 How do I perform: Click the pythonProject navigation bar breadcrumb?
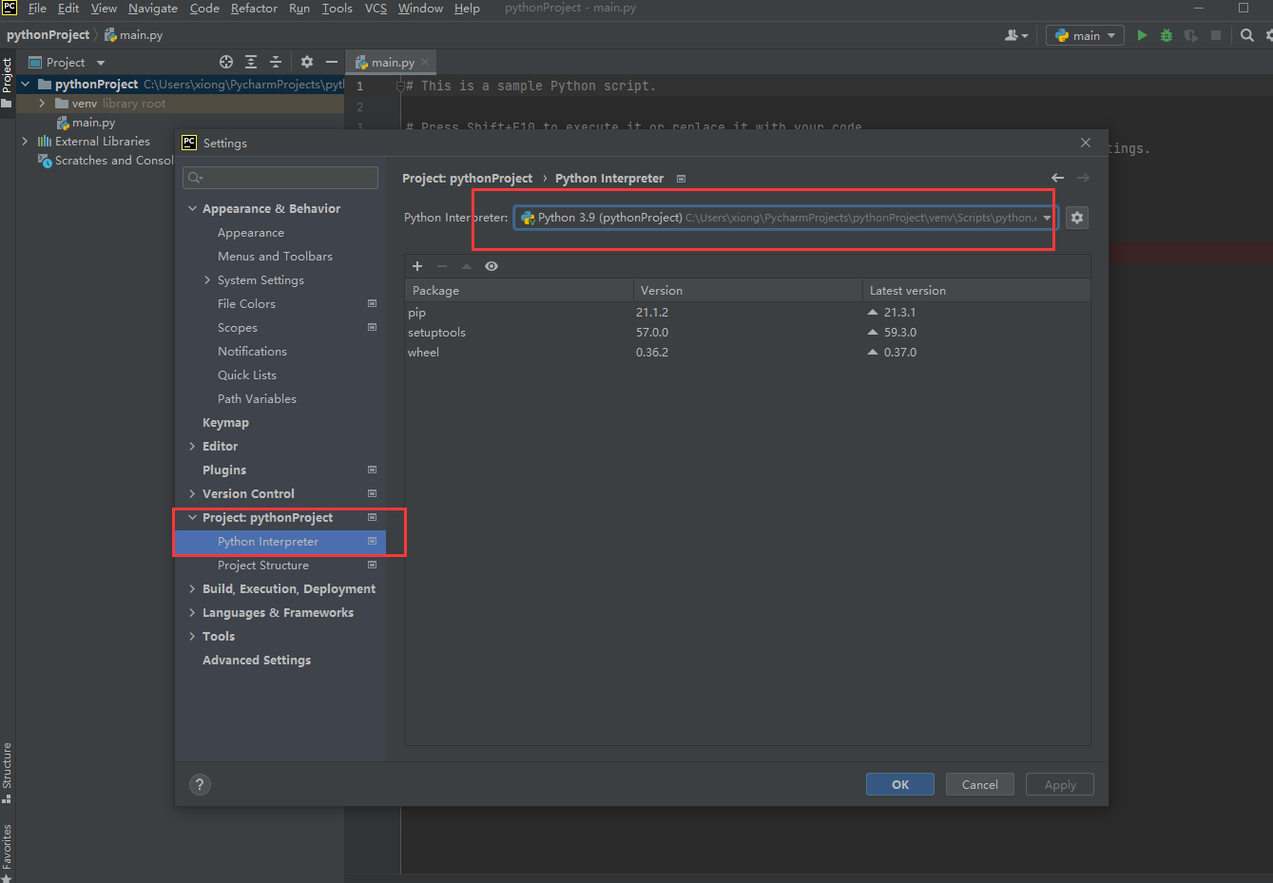(48, 35)
